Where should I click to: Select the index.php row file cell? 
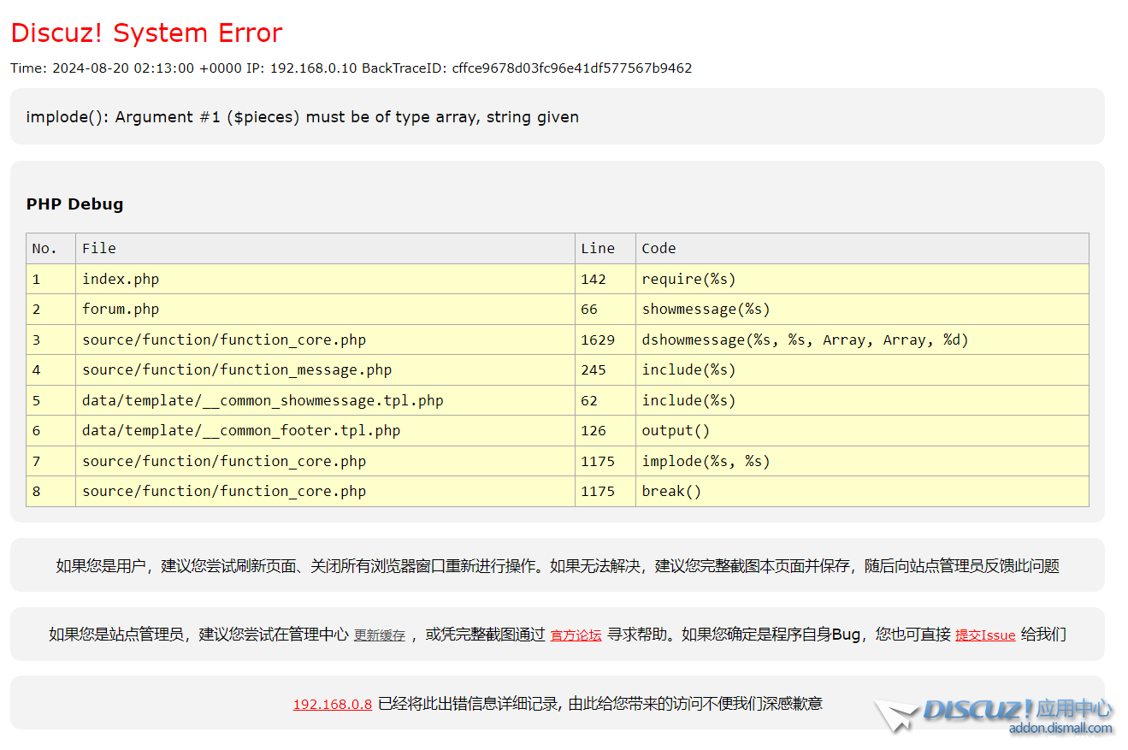click(x=121, y=280)
